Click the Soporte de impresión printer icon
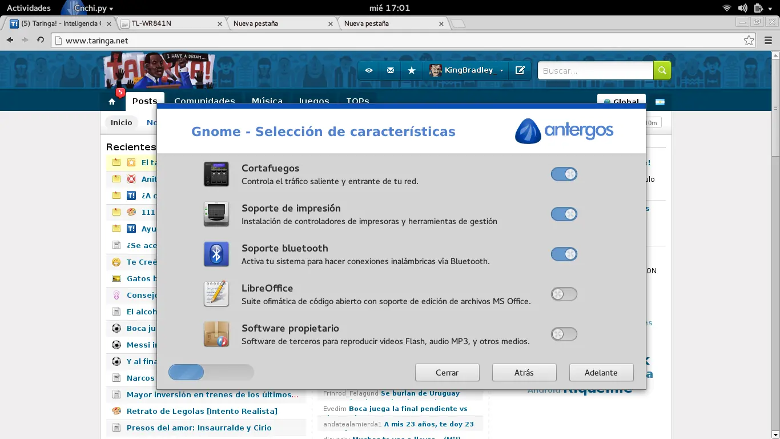 pyautogui.click(x=216, y=214)
